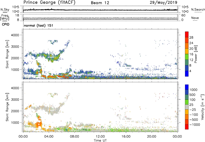Click the 'Power [dB]' colorbar label

point(196,54)
